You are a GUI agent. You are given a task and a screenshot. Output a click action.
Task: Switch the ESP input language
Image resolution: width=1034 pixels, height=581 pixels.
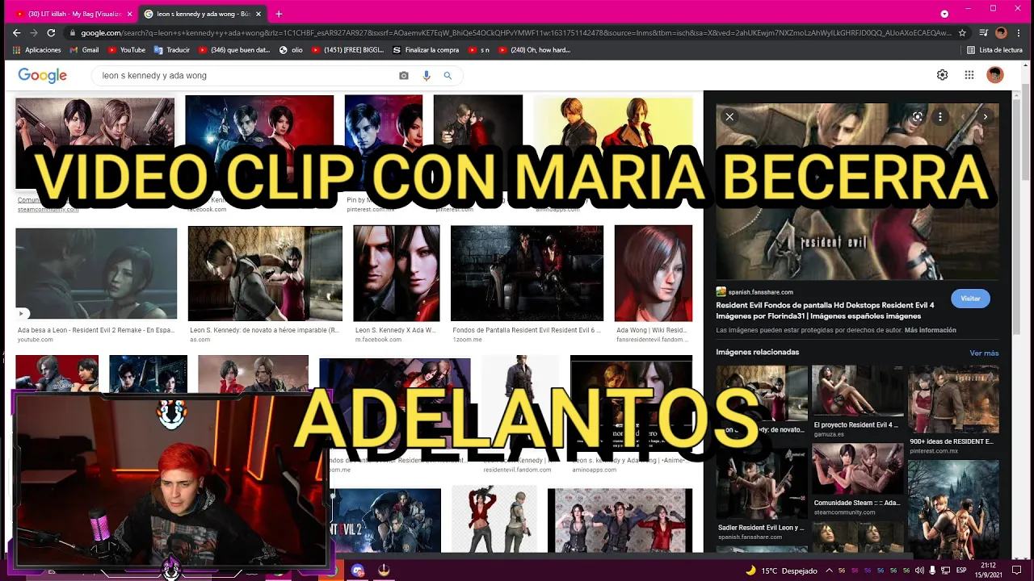tap(961, 571)
